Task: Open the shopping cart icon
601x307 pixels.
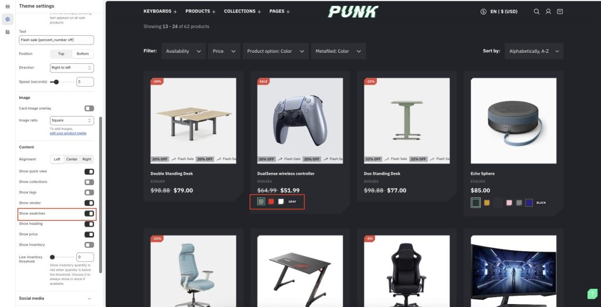Action: tap(560, 12)
